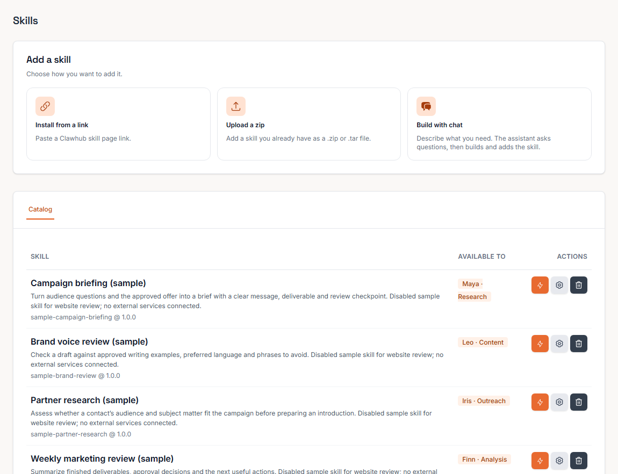Click the Add a skill heading
This screenshot has height=474, width=618.
pos(48,60)
